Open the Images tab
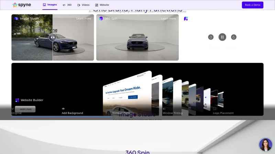Screen dimensions: 275x154 50,5
